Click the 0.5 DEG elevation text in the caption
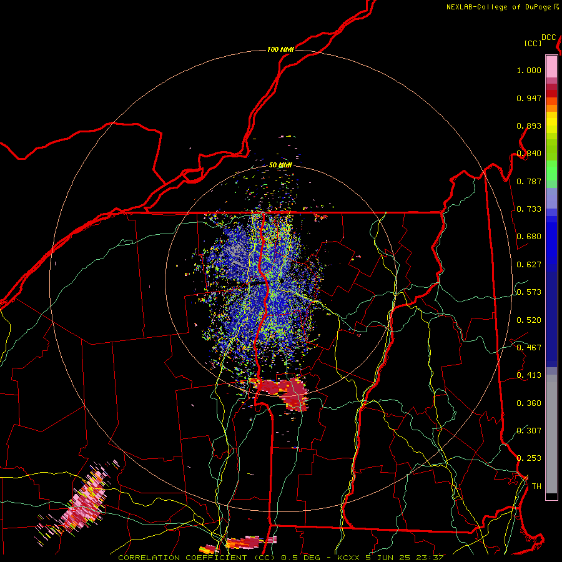The width and height of the screenshot is (562, 562). point(302,558)
